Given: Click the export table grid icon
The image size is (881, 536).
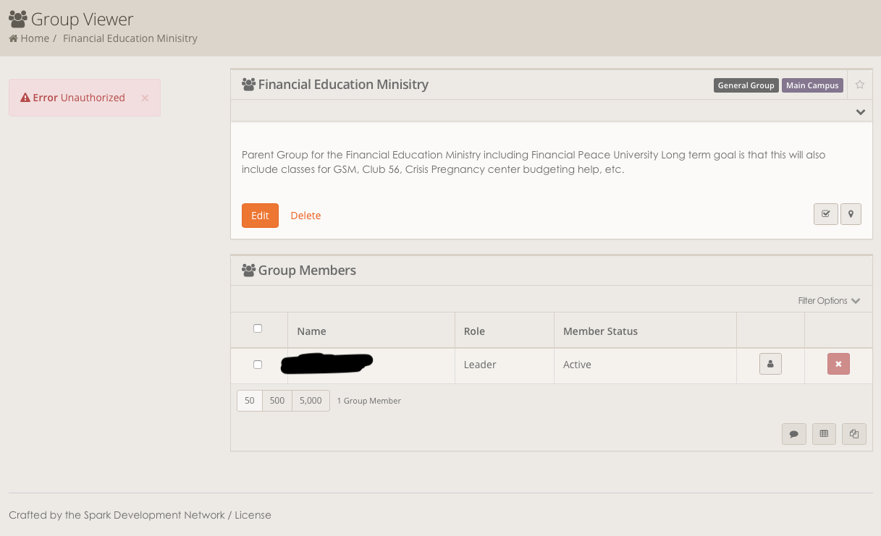Looking at the screenshot, I should coord(824,434).
